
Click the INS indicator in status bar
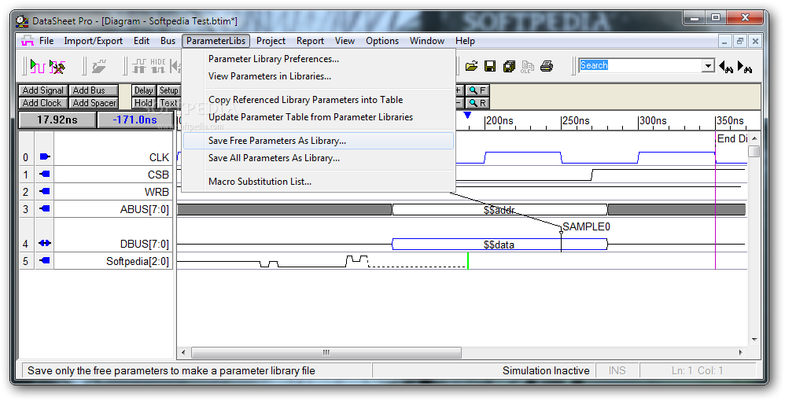(617, 370)
